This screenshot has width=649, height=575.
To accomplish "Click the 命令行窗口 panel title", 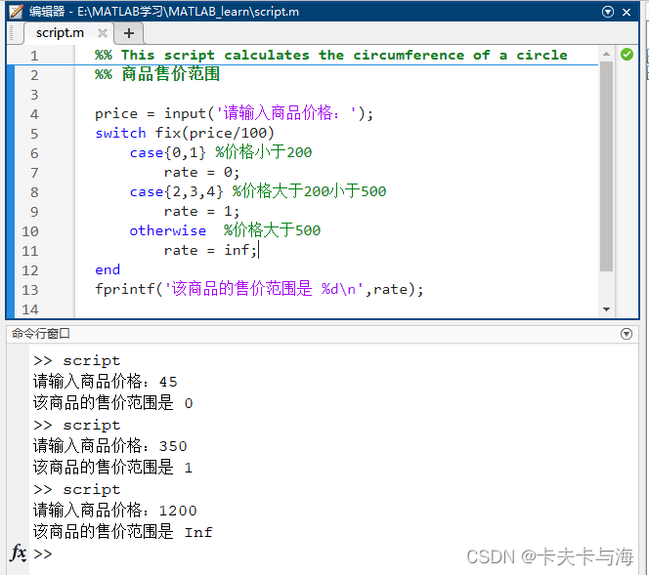I will (41, 334).
